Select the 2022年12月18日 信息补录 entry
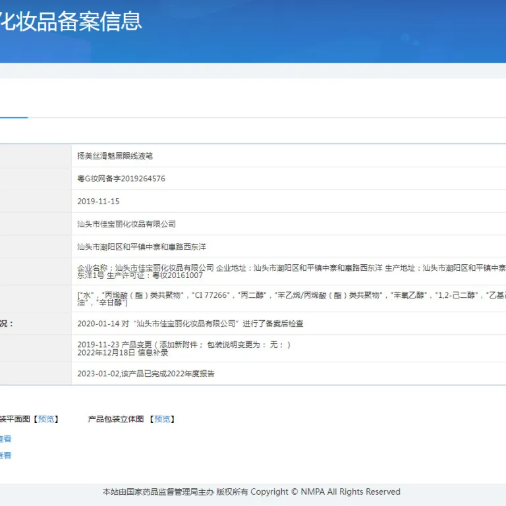The height and width of the screenshot is (506, 506). point(123,352)
